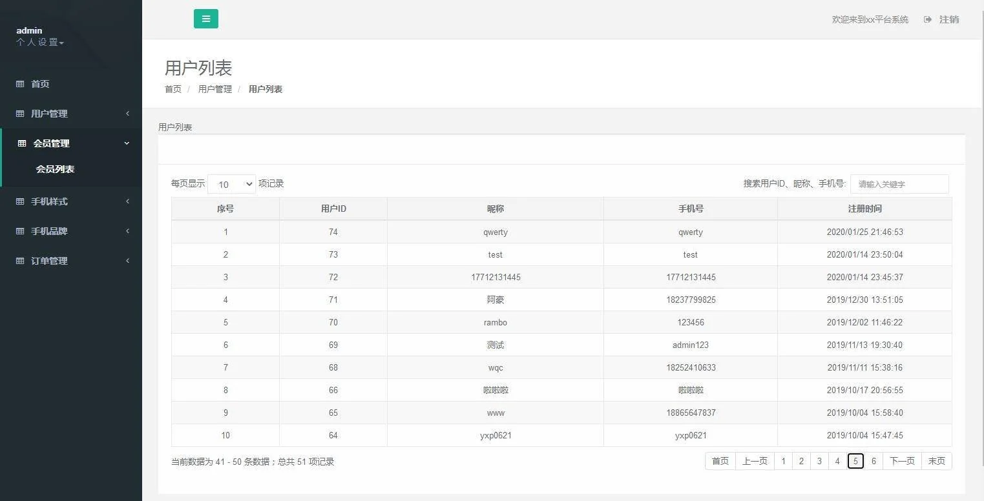Go to 首页 in the breadcrumb

(173, 89)
